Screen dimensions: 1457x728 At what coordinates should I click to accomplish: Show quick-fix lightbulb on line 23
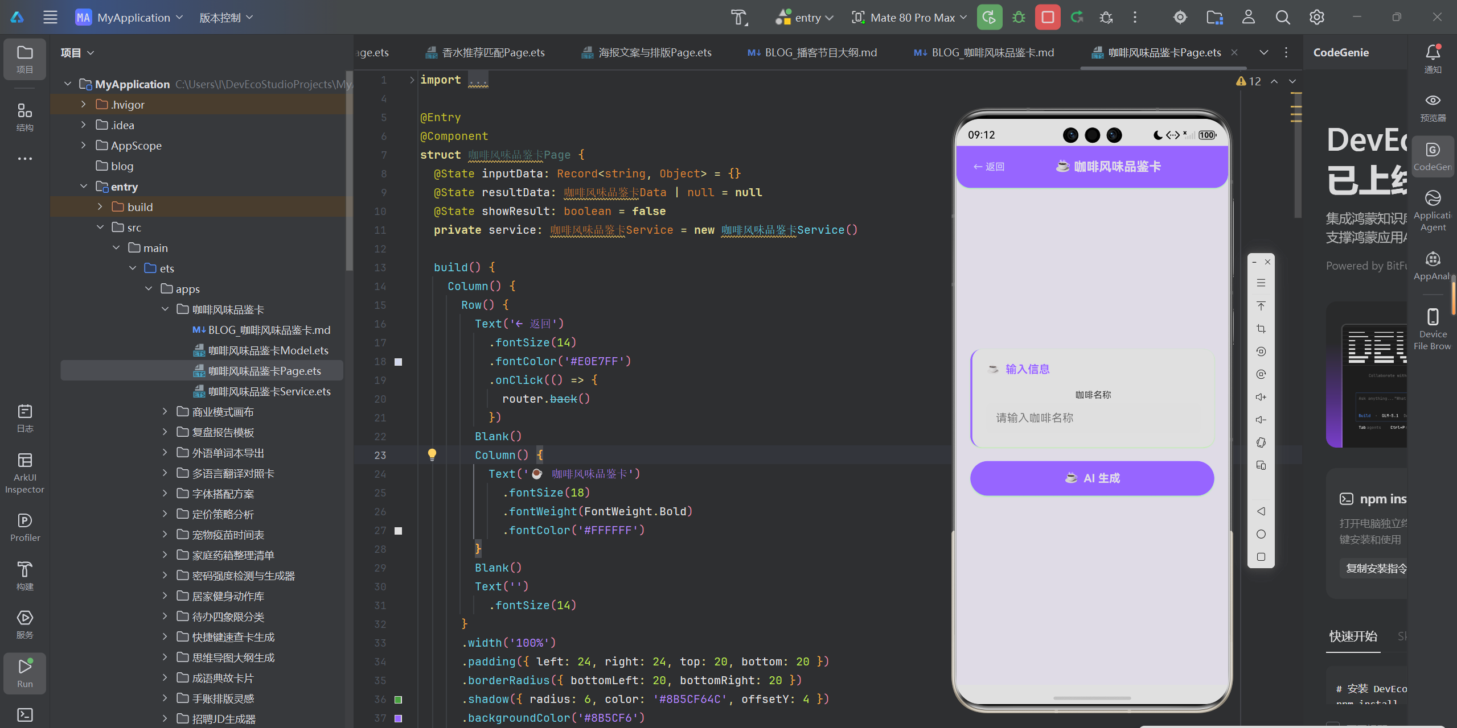(432, 454)
